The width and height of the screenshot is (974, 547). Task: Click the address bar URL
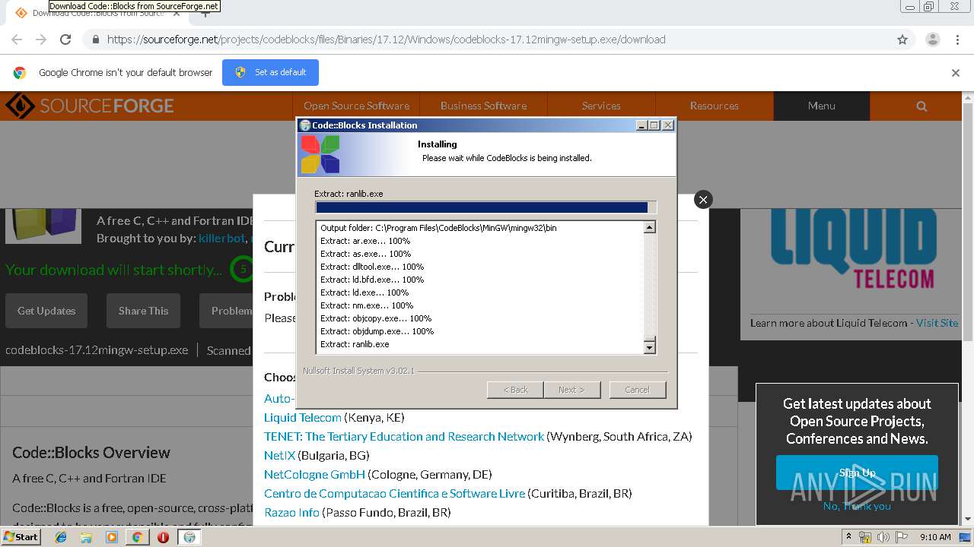click(386, 40)
